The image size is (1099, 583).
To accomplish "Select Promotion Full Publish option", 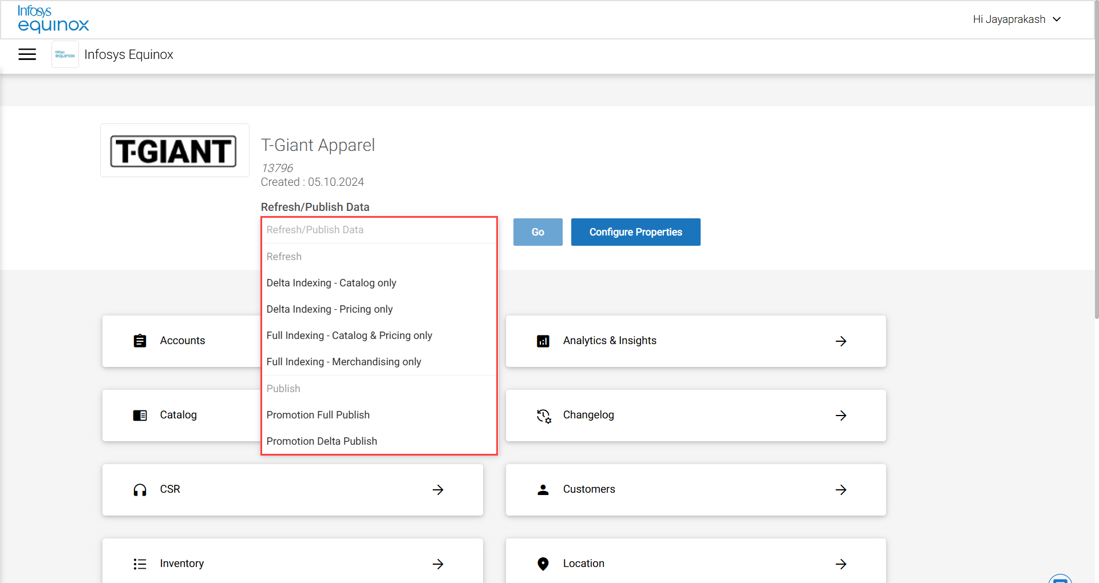I will 379,415.
